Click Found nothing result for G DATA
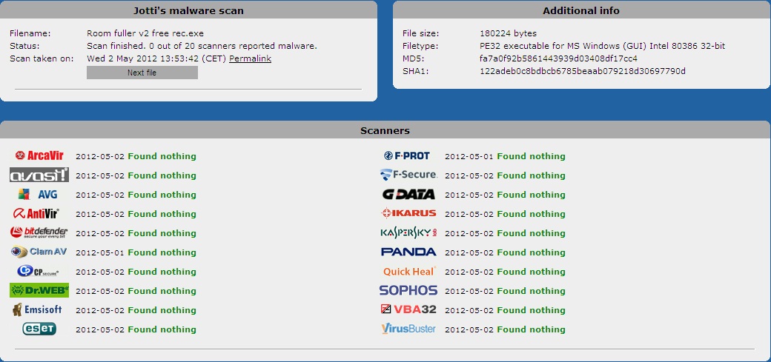771x362 pixels. (531, 195)
